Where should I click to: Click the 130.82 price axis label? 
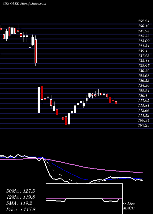[144, 71]
